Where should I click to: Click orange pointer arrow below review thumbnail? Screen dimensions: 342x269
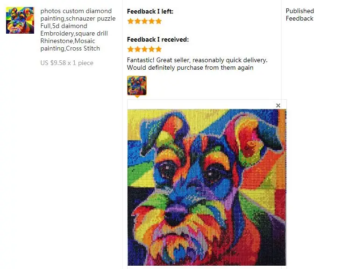pos(137,96)
